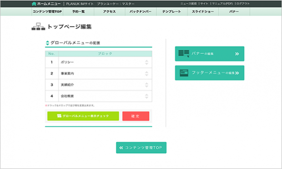Open the バナー navigation tab

[234, 12]
